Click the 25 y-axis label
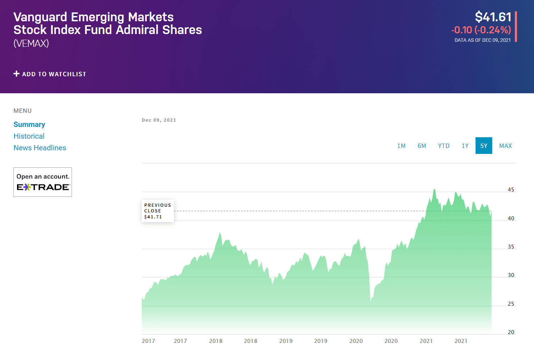 tap(511, 304)
